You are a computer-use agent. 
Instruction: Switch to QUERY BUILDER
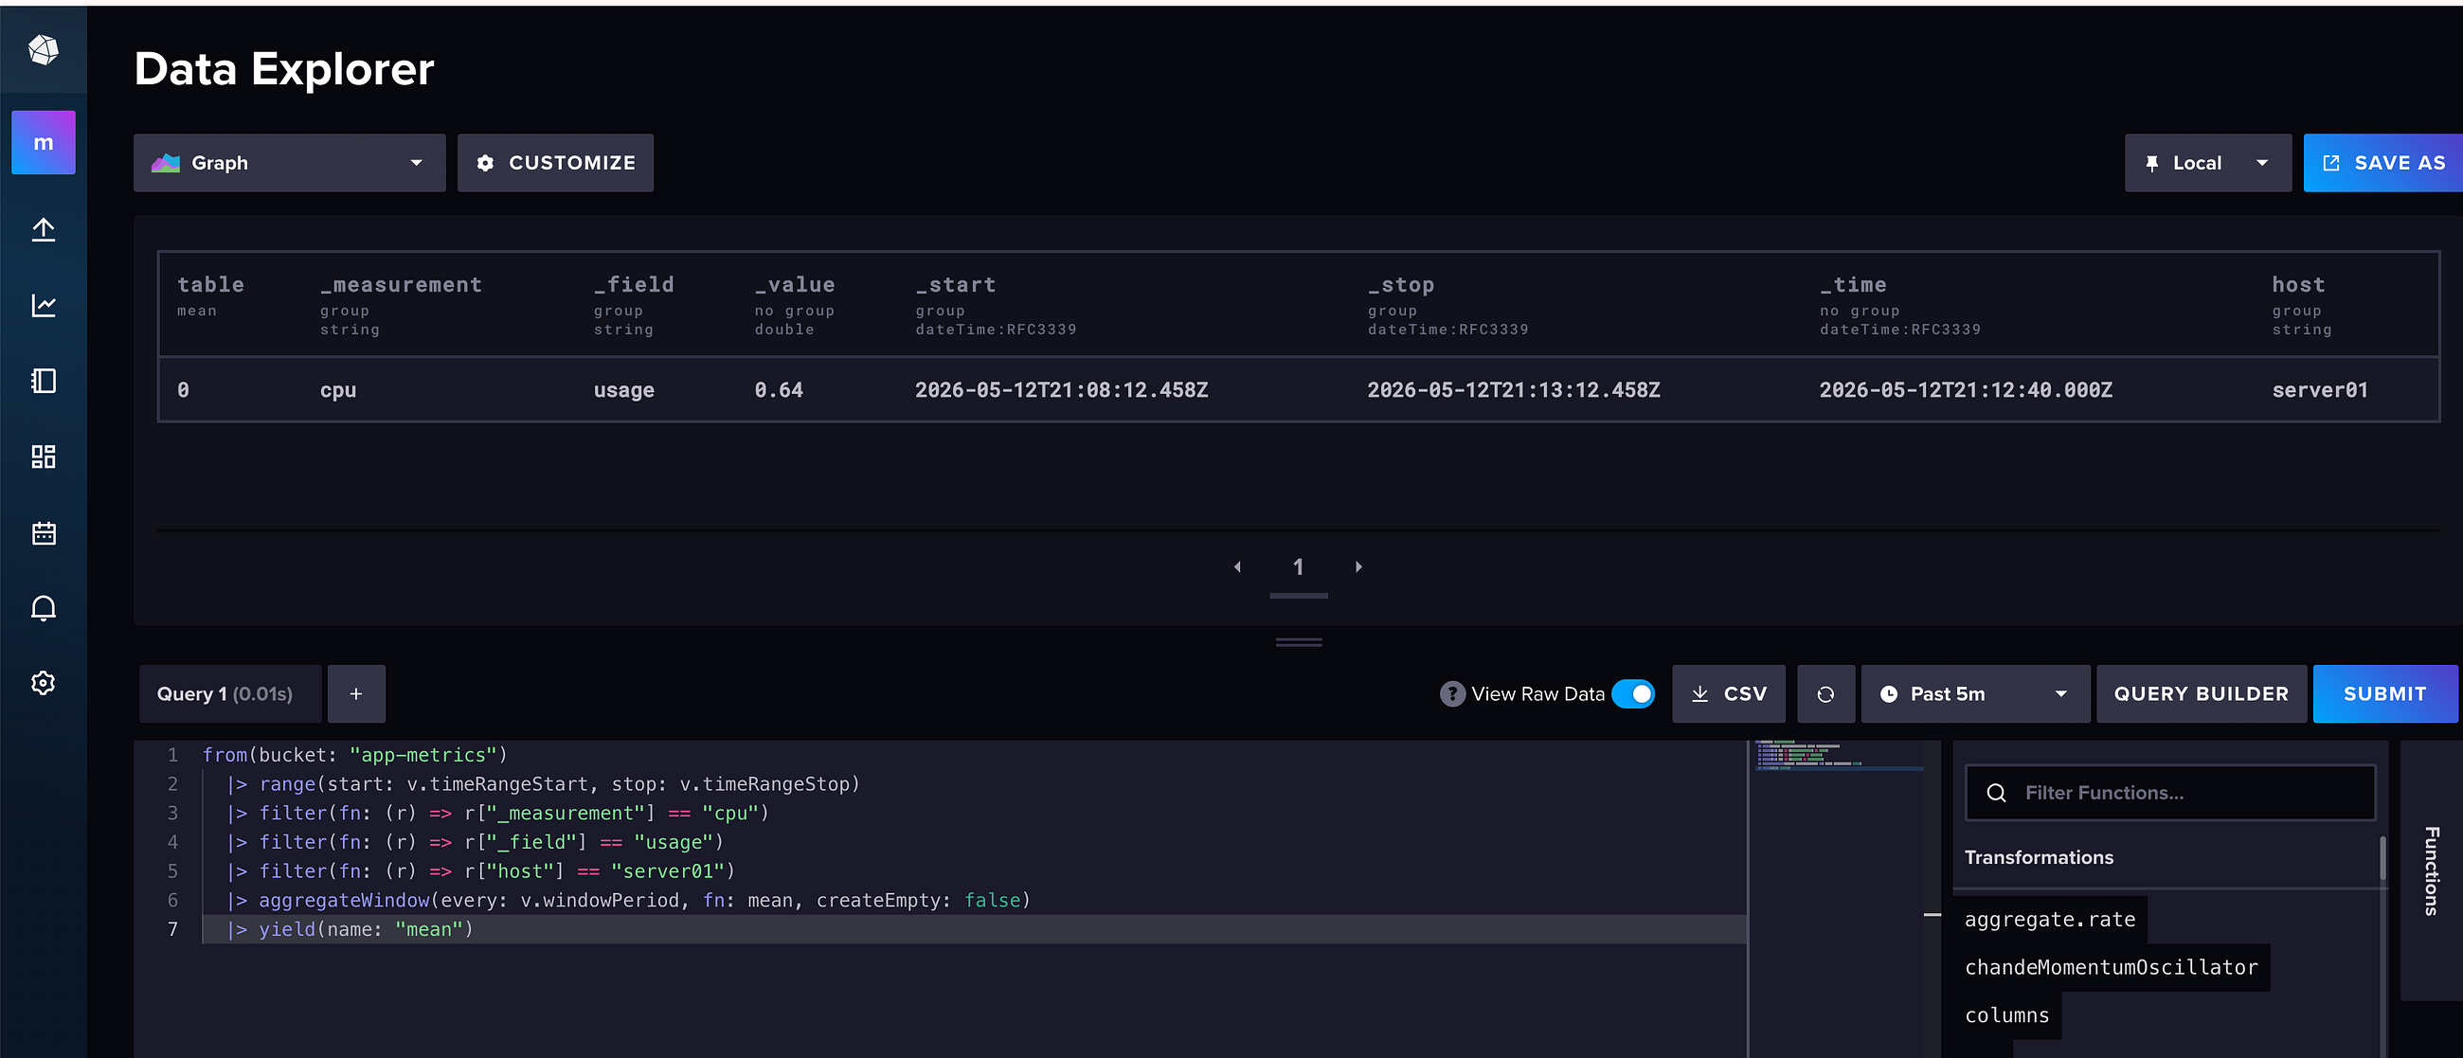[x=2201, y=694]
